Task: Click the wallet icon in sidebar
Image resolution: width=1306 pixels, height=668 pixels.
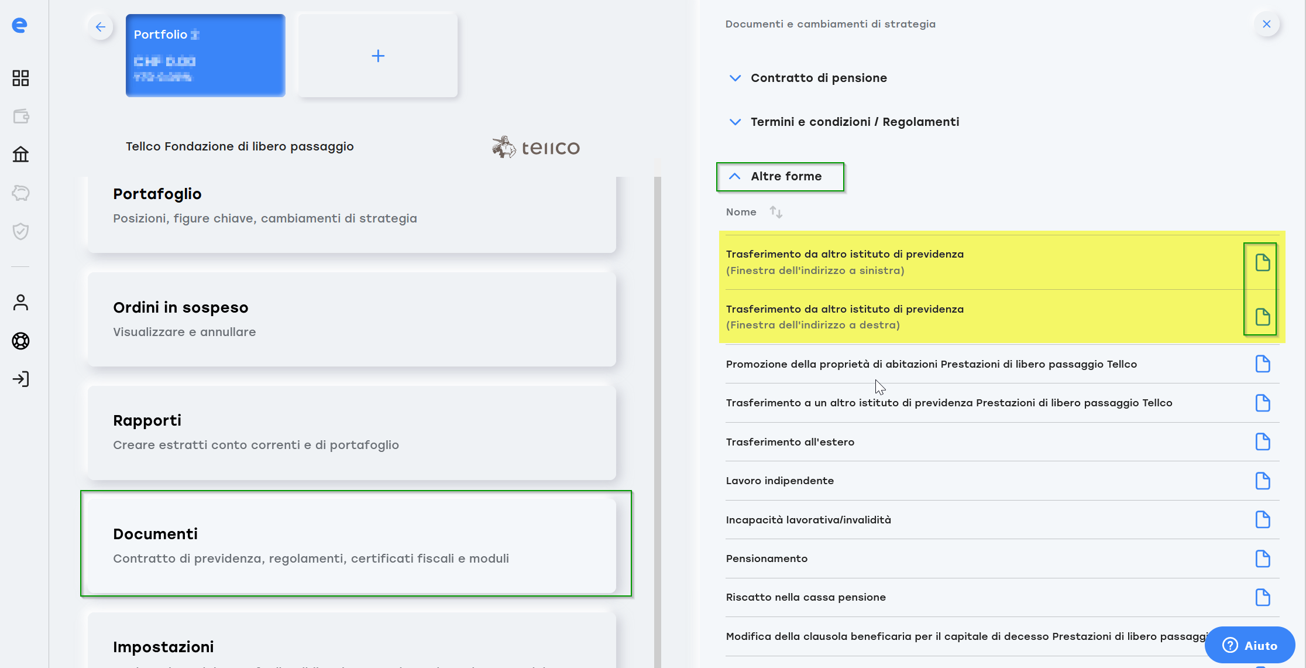Action: click(x=20, y=117)
